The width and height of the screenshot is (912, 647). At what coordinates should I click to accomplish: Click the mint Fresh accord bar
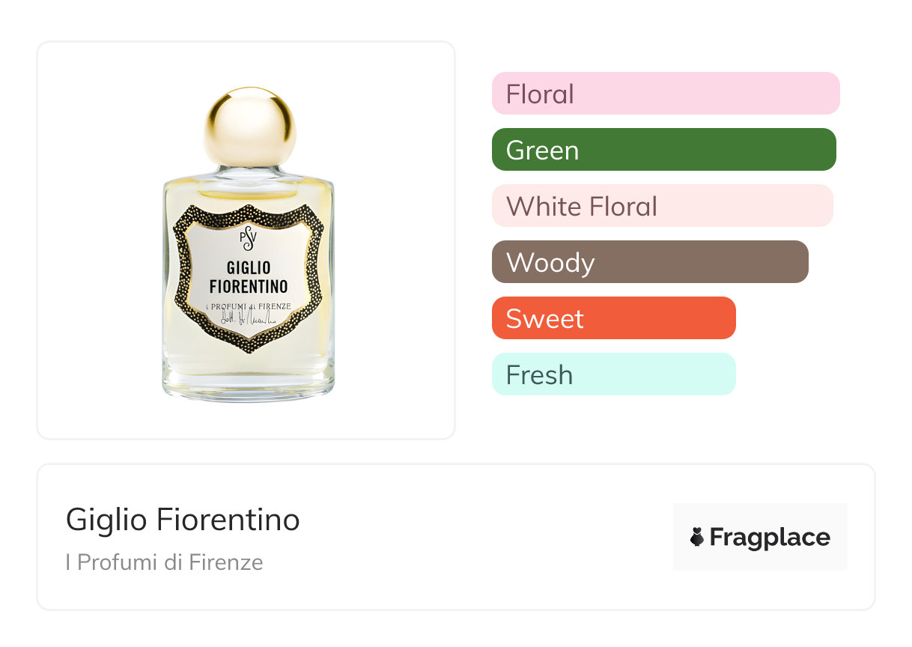pos(613,374)
